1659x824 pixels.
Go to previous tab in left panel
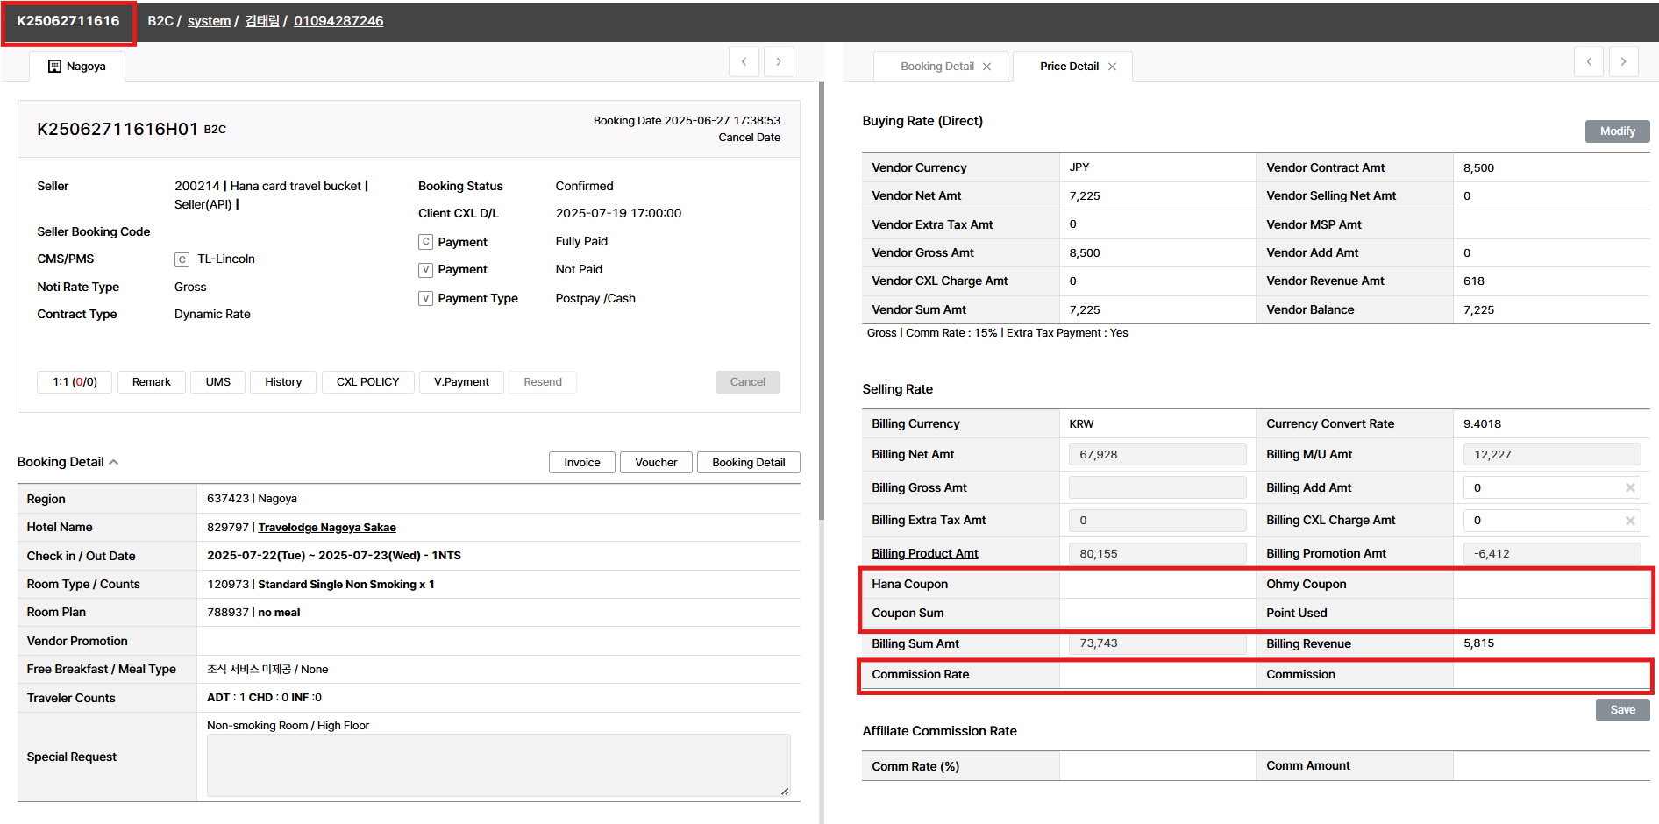click(744, 61)
